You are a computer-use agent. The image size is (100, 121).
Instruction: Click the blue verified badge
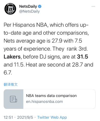pyautogui.click(x=40, y=6)
